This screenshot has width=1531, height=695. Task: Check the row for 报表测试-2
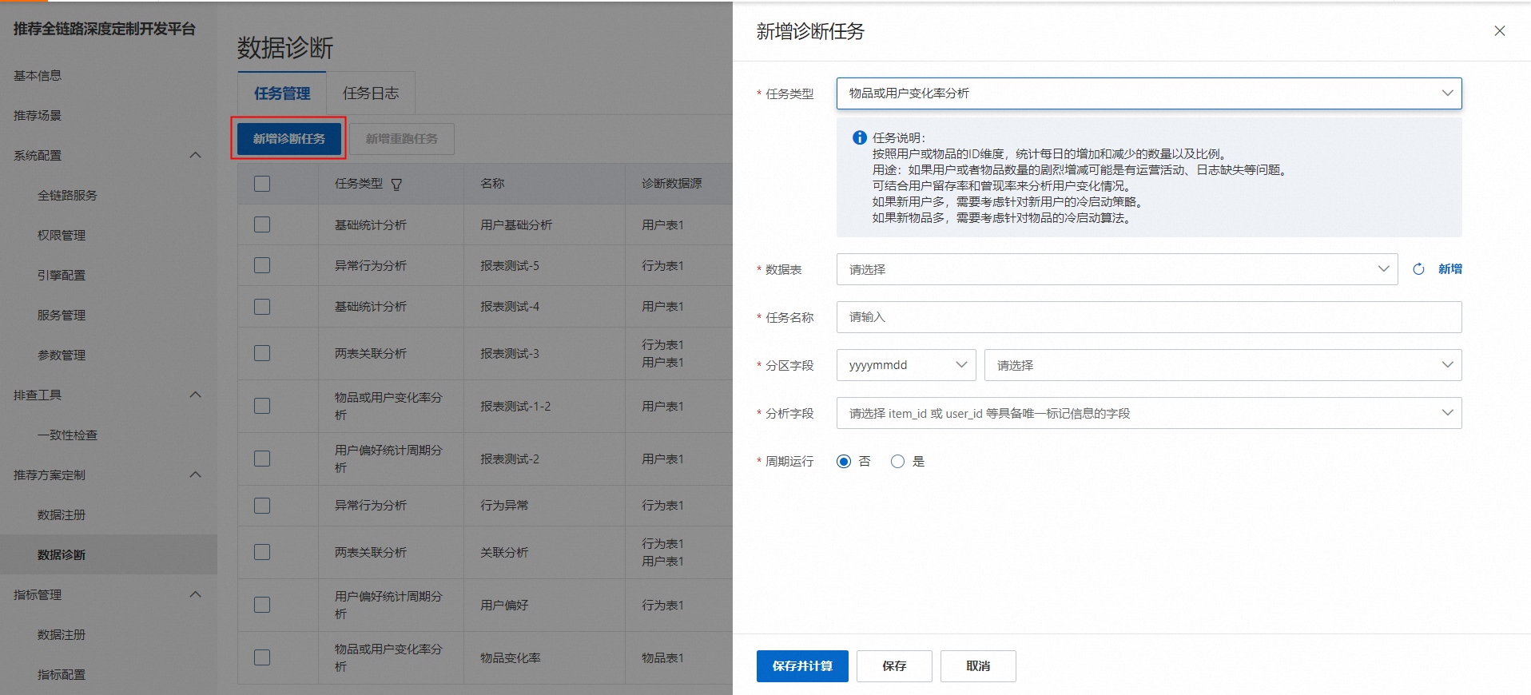(262, 459)
